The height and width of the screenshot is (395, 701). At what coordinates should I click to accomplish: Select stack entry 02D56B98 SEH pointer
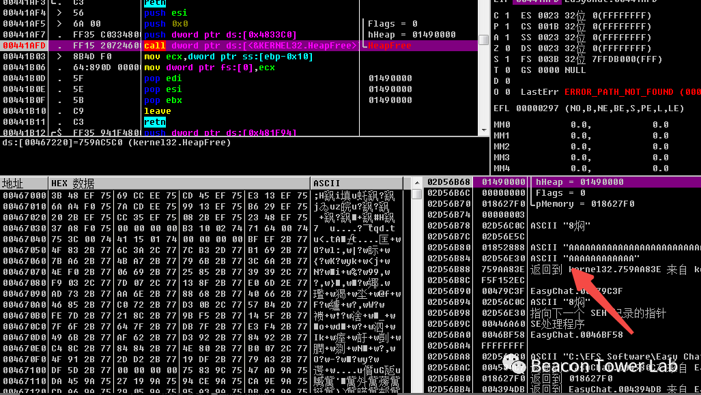click(562, 312)
